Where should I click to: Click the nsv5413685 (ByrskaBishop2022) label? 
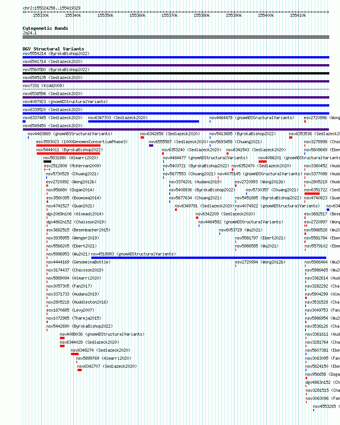(243, 134)
